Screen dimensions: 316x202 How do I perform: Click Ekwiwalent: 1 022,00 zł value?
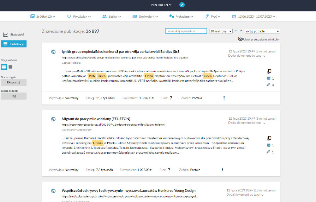[136, 170]
